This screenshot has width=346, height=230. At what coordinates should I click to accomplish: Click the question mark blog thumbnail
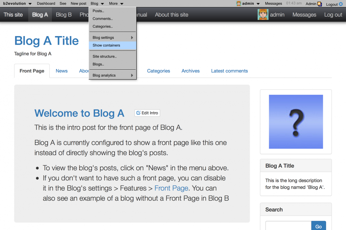(x=296, y=122)
